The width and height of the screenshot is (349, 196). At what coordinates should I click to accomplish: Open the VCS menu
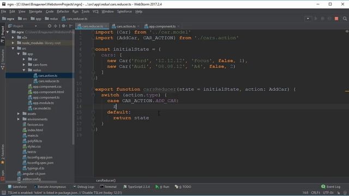click(95, 11)
